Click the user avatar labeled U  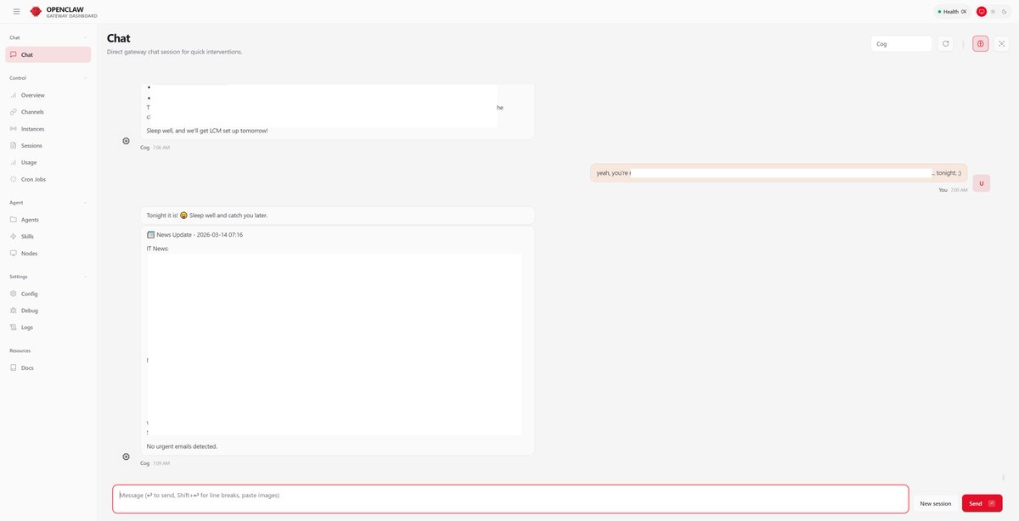tap(981, 182)
